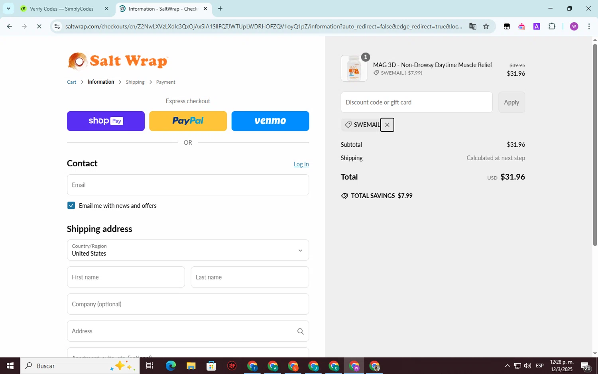The image size is (598, 374).
Task: Focus the First name field
Action: pyautogui.click(x=126, y=277)
